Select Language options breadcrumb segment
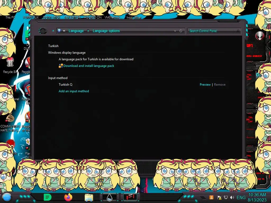The width and height of the screenshot is (271, 203). point(106,31)
